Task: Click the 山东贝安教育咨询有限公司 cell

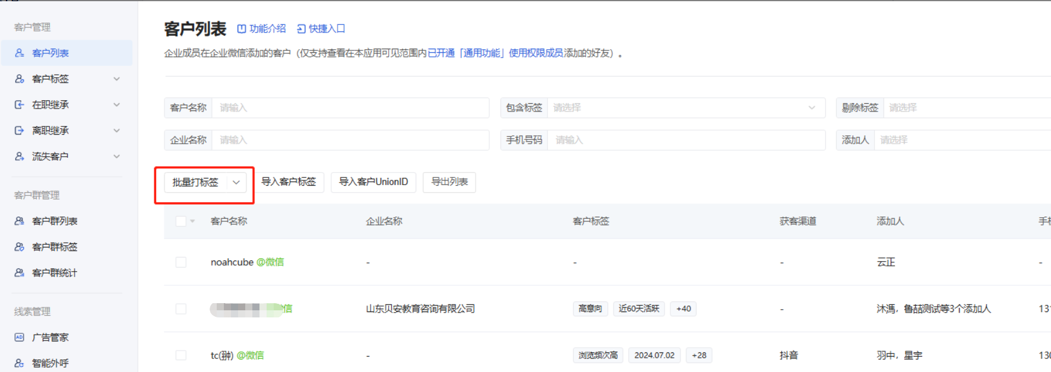Action: (x=420, y=309)
